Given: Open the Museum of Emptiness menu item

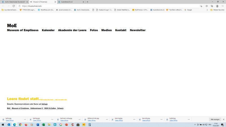Looking at the screenshot, I should [x=23, y=30].
